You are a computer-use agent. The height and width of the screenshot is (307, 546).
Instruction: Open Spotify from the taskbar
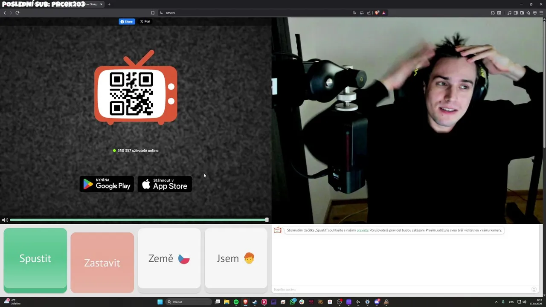[236, 302]
